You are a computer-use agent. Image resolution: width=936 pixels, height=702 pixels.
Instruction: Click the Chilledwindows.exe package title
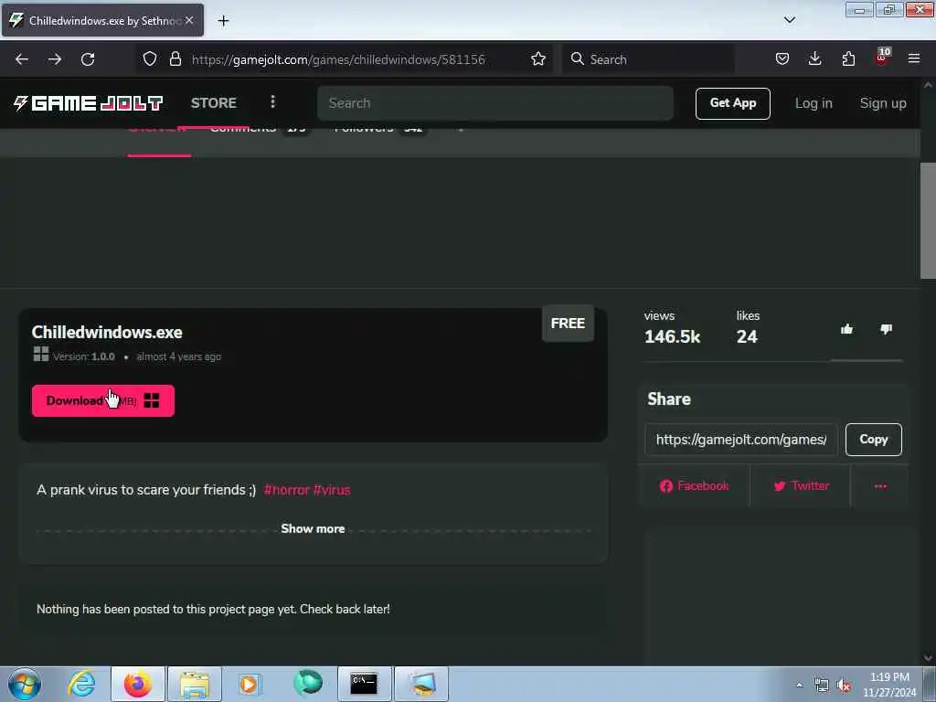coord(107,333)
